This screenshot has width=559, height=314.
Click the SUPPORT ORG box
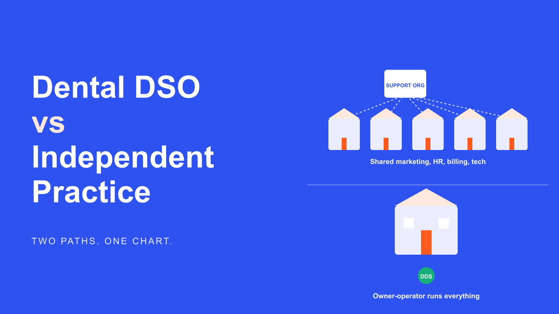pos(405,84)
